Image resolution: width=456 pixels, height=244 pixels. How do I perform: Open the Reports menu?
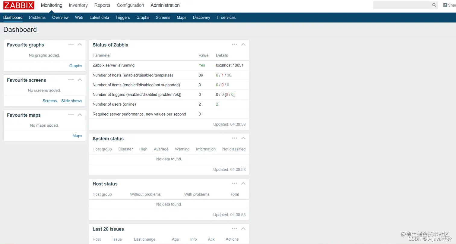point(102,5)
